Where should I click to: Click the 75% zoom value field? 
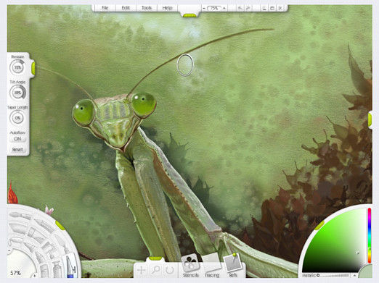(x=214, y=8)
